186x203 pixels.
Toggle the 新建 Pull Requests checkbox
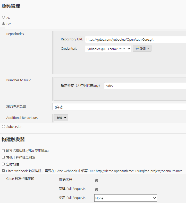[97, 190]
